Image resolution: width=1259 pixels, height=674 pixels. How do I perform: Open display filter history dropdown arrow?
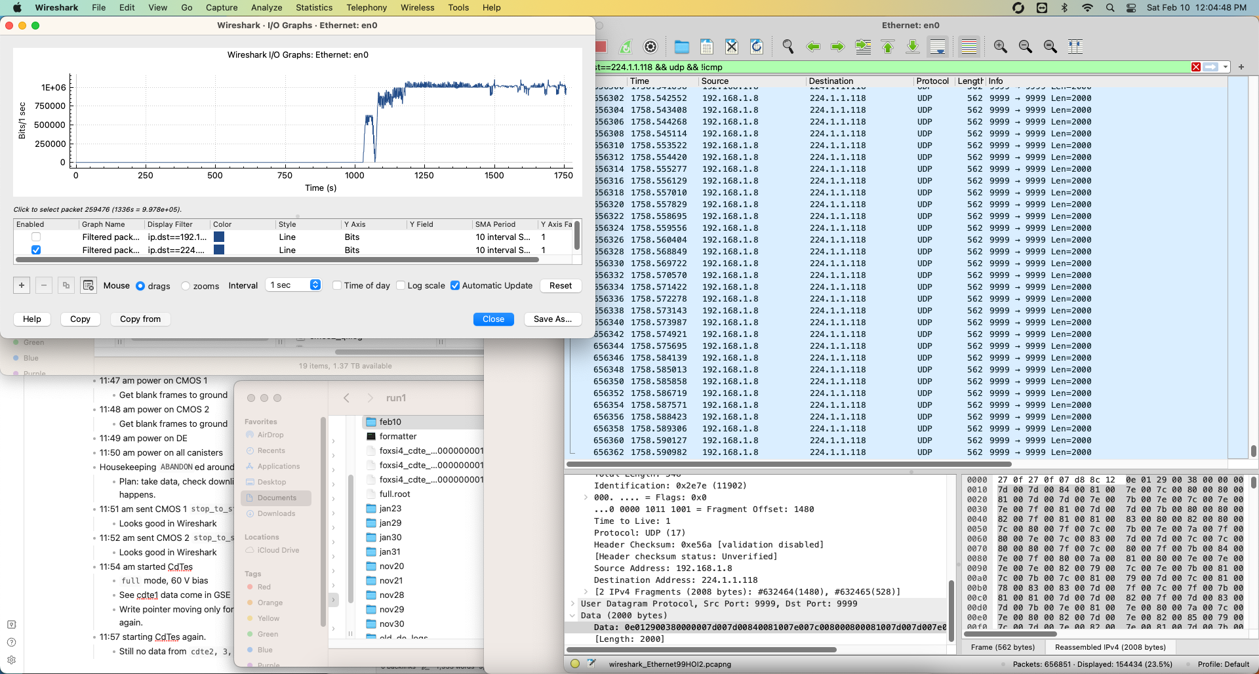point(1225,67)
